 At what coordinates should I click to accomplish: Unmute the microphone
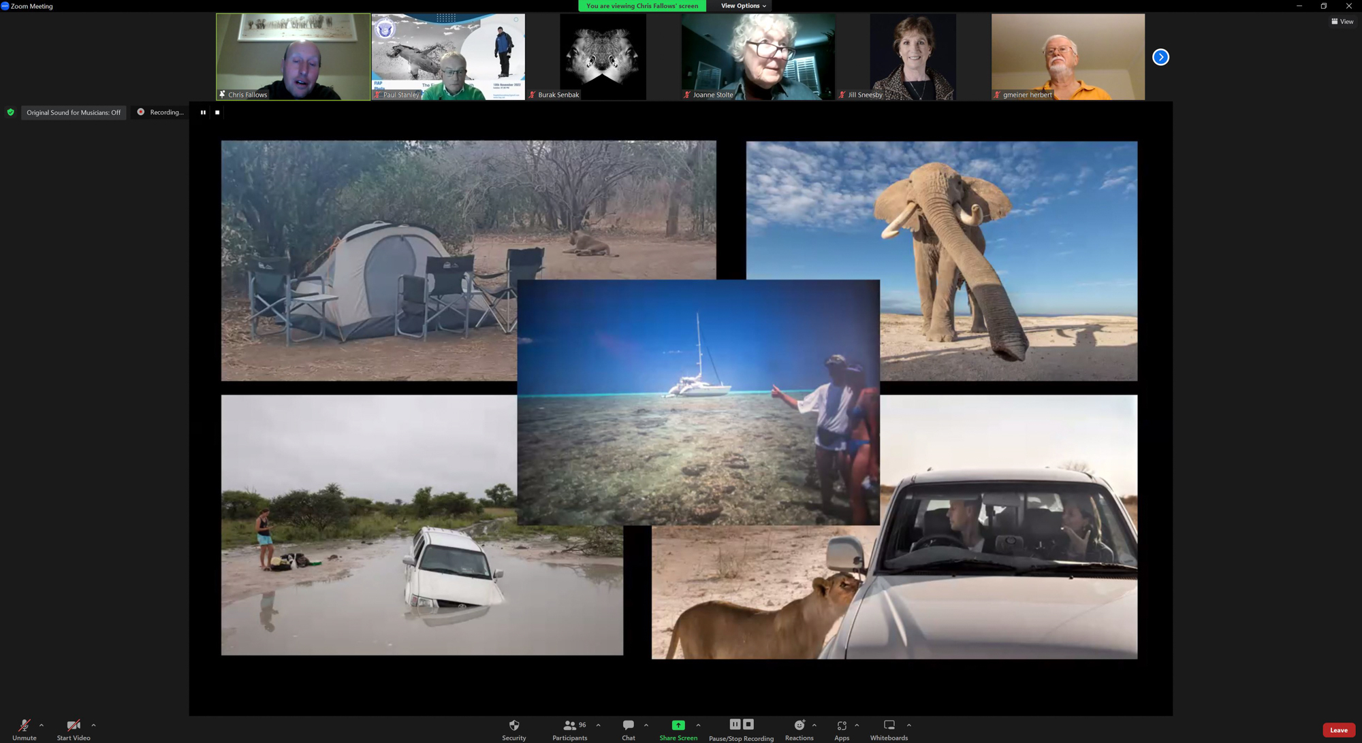(24, 725)
